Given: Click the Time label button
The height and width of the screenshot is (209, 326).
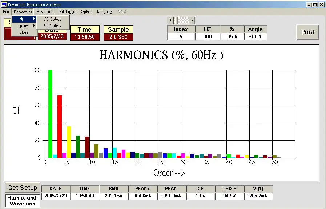Looking at the screenshot, I should 85,29.
